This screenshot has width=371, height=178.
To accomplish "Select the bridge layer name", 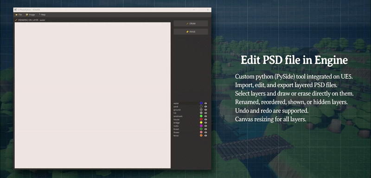I will [177, 123].
